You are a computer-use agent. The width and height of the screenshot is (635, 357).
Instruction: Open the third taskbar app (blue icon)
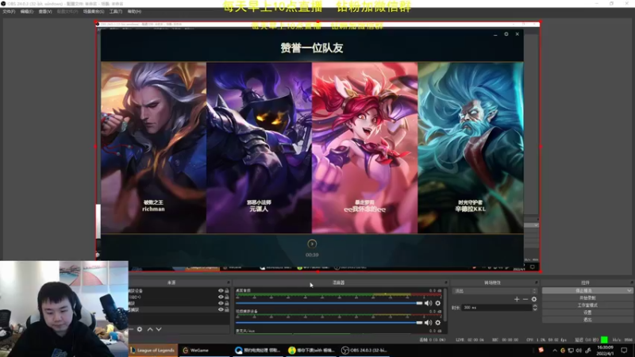[259, 350]
